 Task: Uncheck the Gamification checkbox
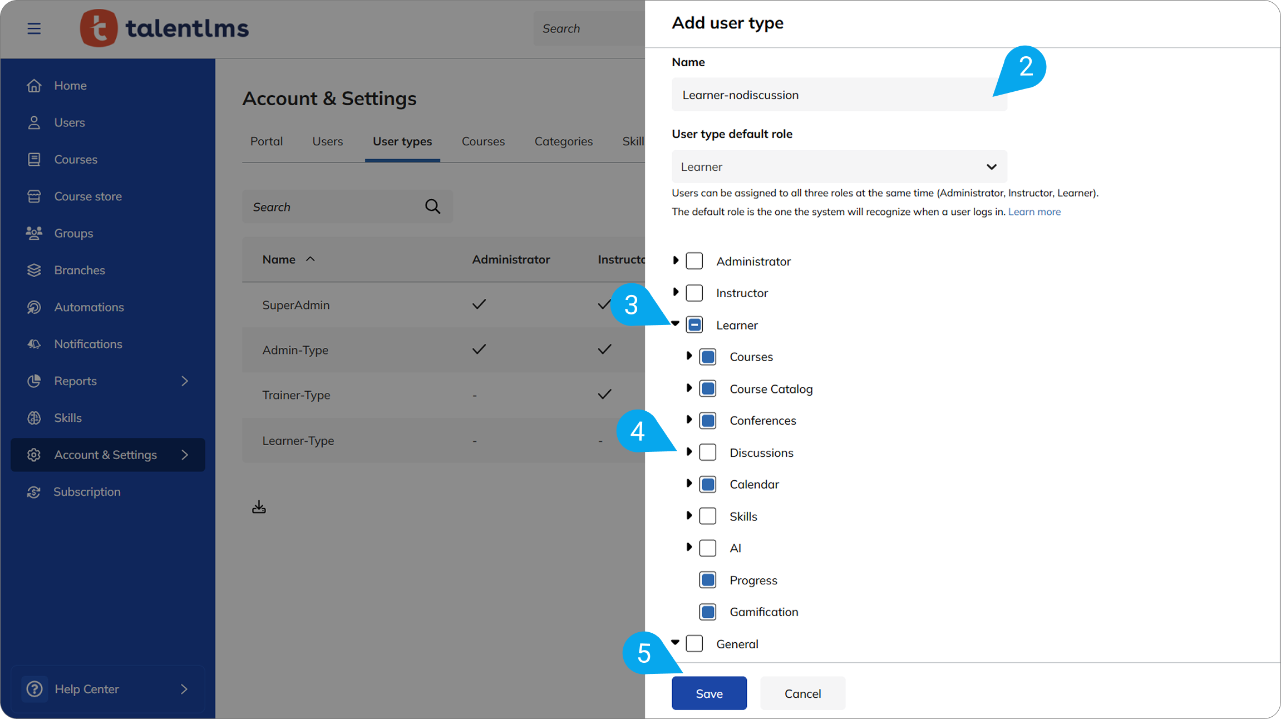(x=708, y=612)
